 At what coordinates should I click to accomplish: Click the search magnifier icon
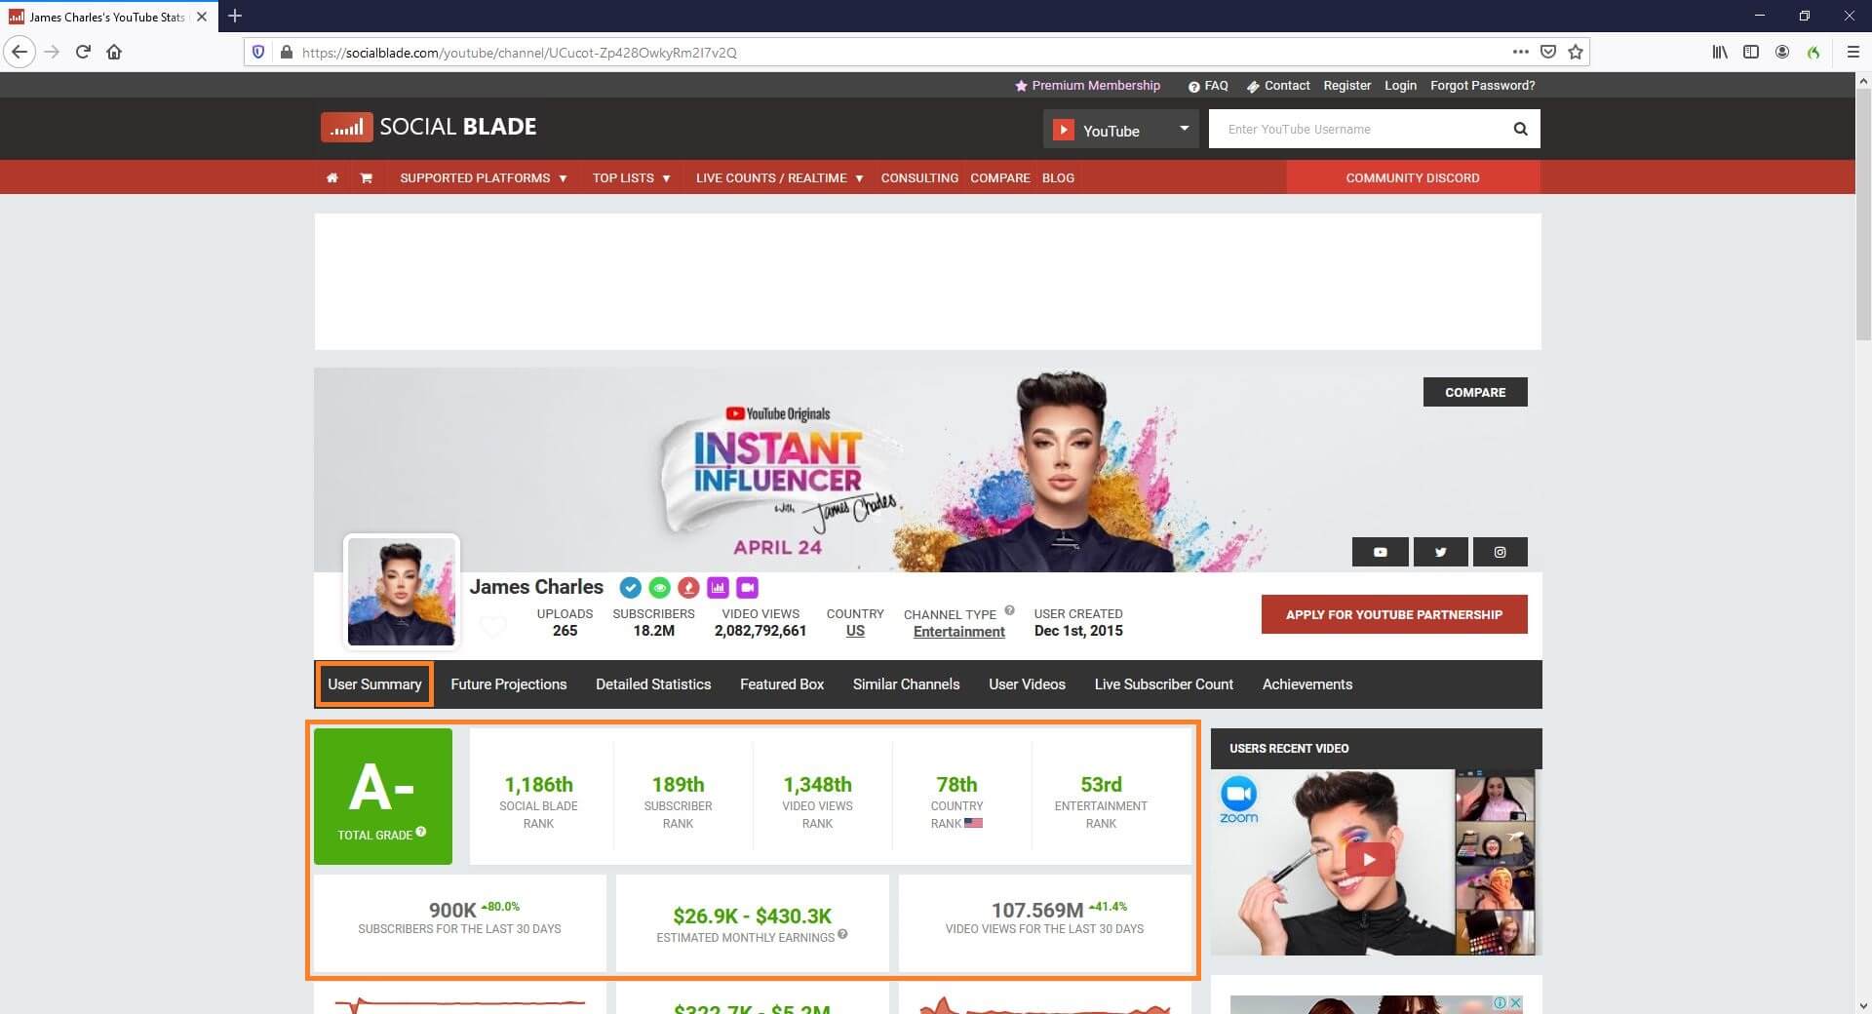(1520, 129)
